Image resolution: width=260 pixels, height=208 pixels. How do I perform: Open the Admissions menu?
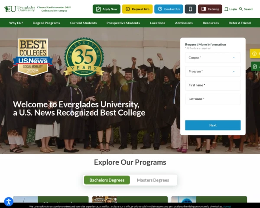coord(184,23)
